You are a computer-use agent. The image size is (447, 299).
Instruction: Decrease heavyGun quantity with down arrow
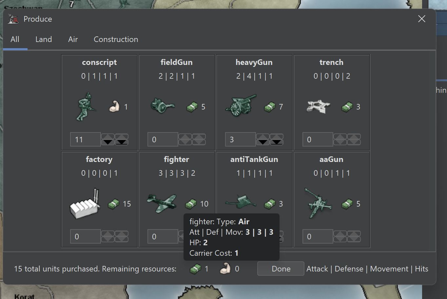click(263, 142)
